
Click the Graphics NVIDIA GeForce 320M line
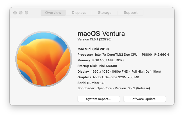point(108,77)
